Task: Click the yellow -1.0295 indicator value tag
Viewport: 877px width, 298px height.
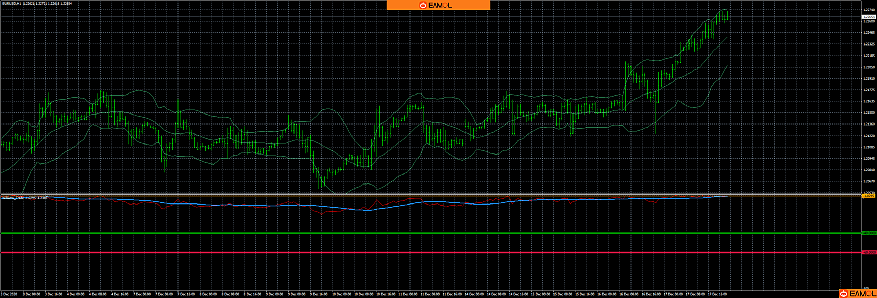Action: 869,196
